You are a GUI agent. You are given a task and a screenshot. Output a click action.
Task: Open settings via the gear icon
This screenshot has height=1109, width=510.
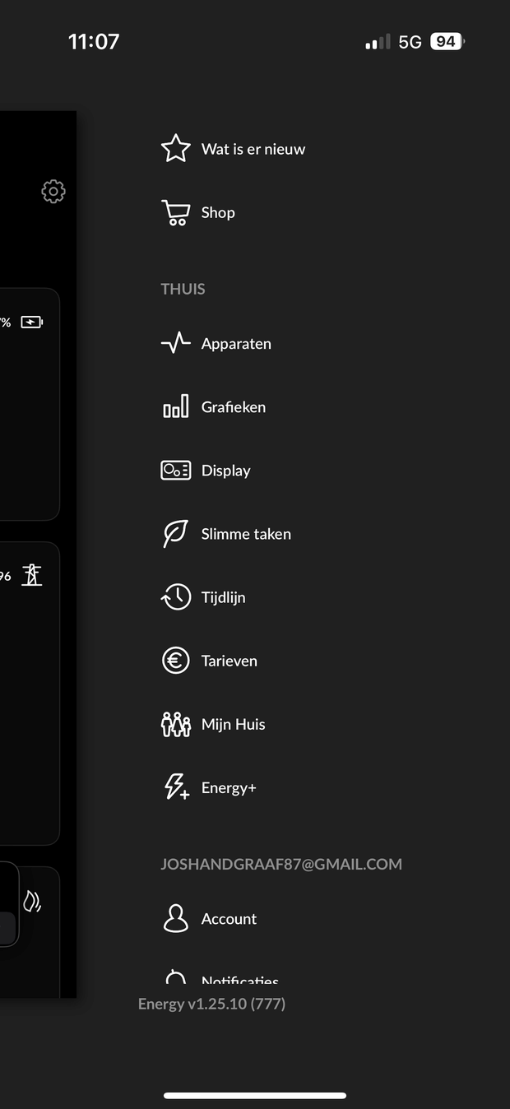pyautogui.click(x=53, y=192)
